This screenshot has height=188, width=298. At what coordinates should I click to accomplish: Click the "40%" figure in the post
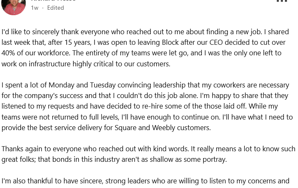pyautogui.click(x=10, y=53)
